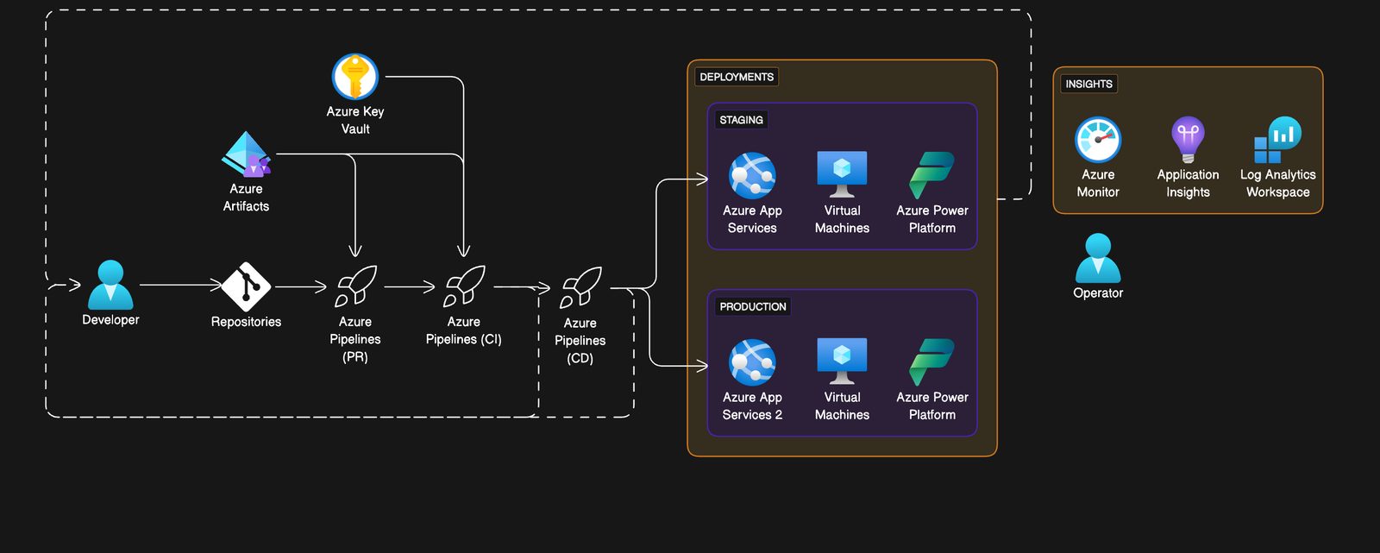The height and width of the screenshot is (553, 1380).
Task: Select the Staging Virtual Machines icon
Action: click(843, 175)
